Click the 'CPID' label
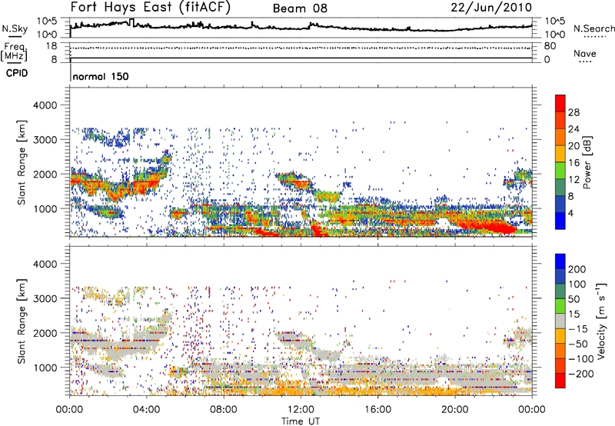Viewport: 615px width, 426px height. coord(17,73)
